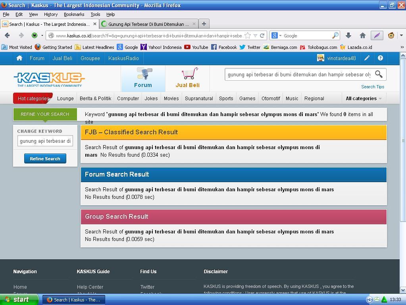
Task: Click the pencil edit icon in Kaskus bar
Action: pos(367,58)
